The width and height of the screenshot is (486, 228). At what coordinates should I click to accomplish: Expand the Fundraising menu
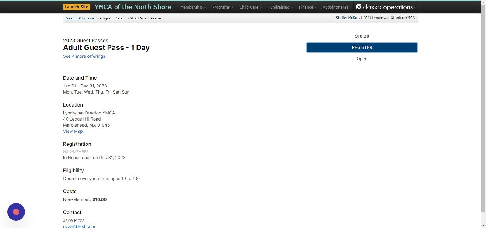point(281,7)
